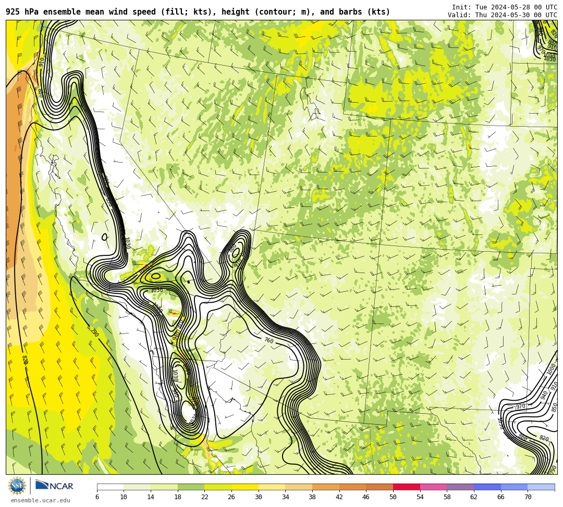Click the '760' height contour label on map

[x=269, y=340]
